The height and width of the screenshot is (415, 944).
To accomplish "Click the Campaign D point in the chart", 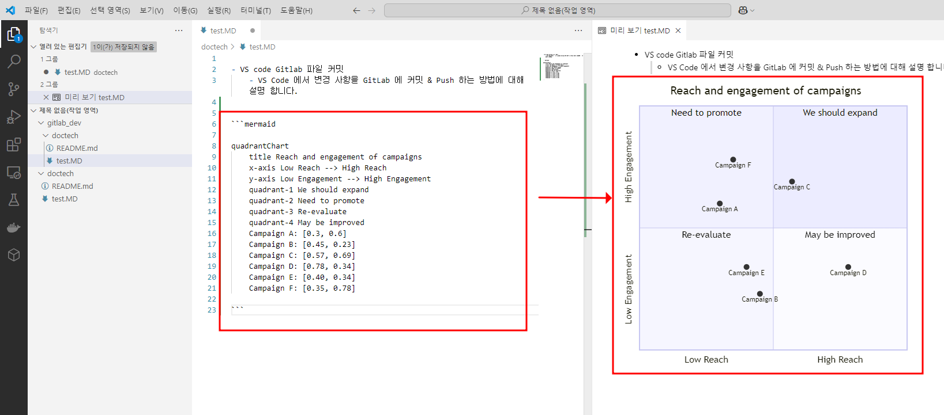I will 848,267.
